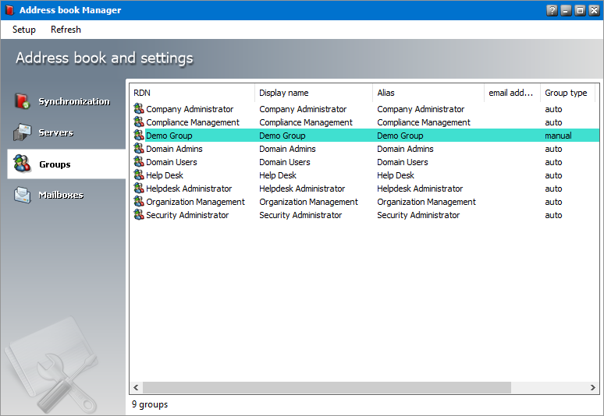This screenshot has width=604, height=416.
Task: Click the Security Administrator group icon
Action: pyautogui.click(x=139, y=215)
